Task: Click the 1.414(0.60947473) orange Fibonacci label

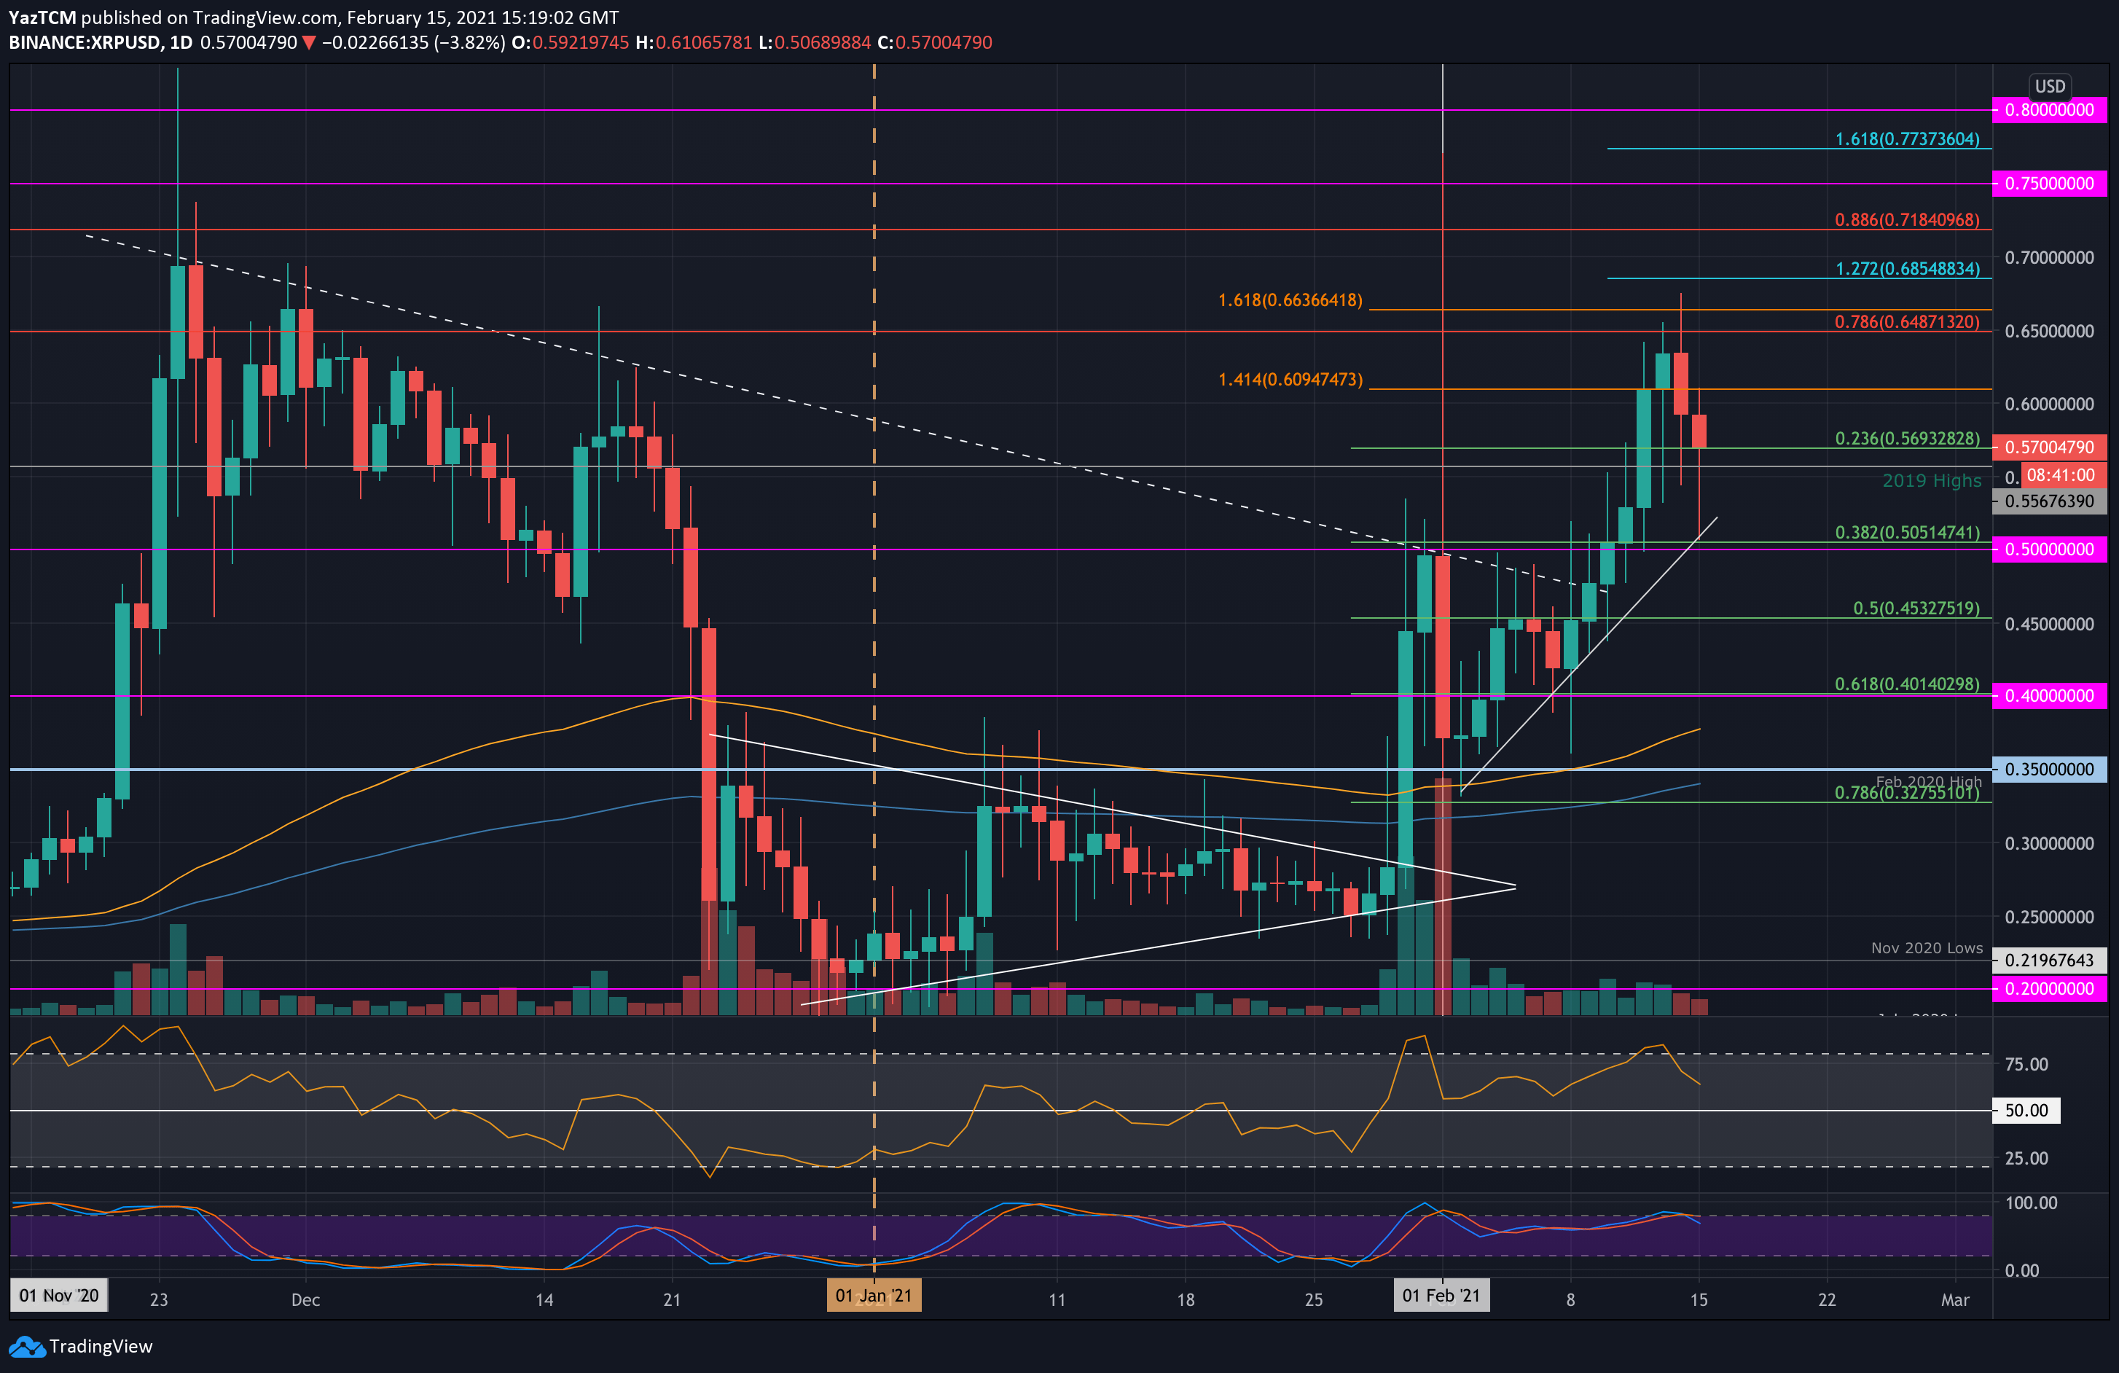Action: point(1290,379)
